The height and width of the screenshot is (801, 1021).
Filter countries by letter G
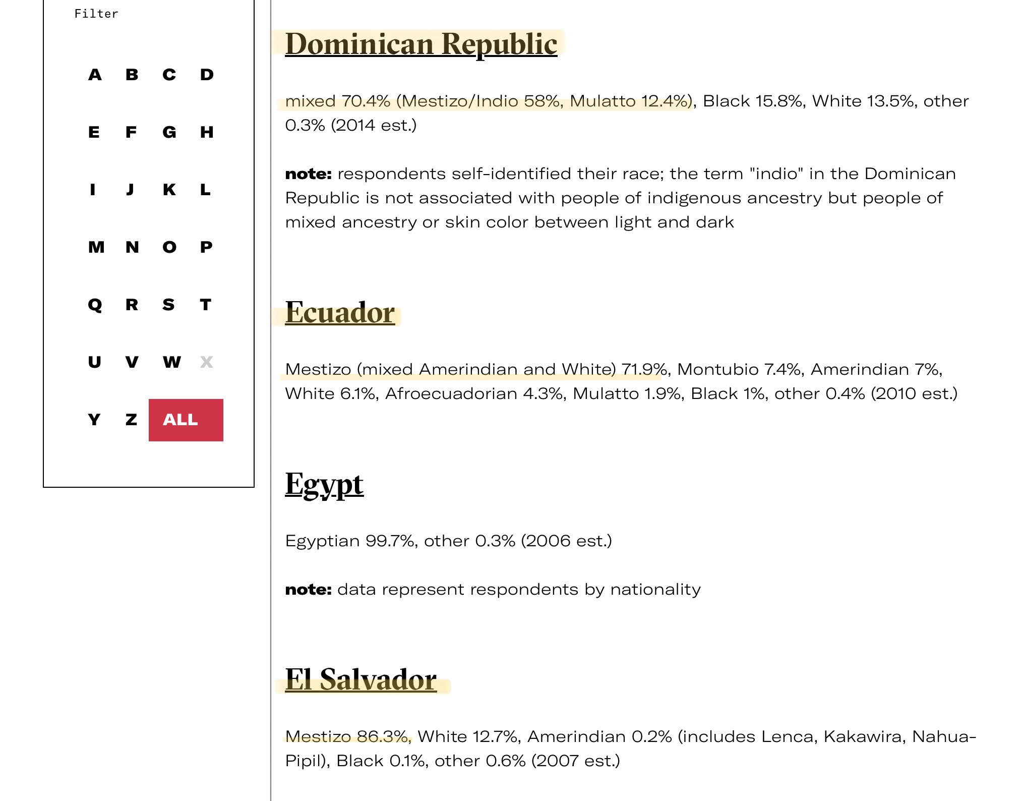point(169,133)
